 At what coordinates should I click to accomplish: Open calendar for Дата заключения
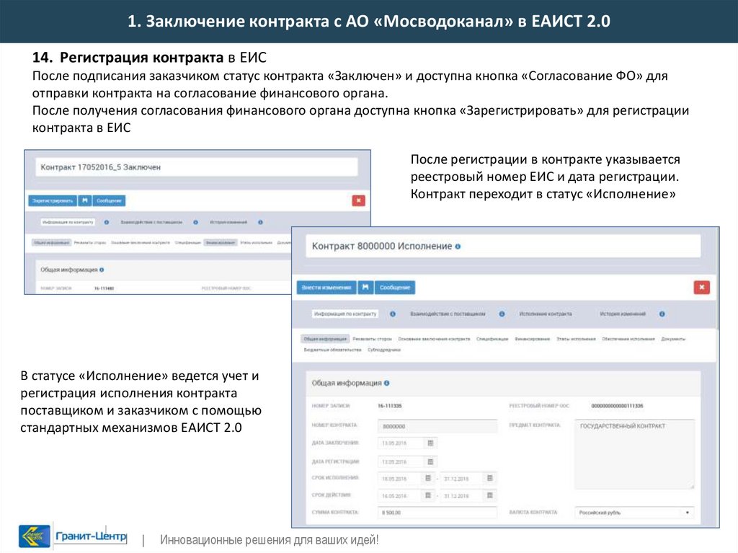430,443
